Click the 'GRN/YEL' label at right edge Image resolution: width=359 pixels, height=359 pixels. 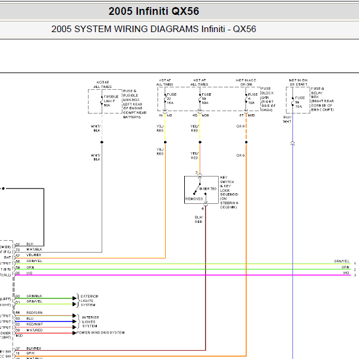[342, 262]
